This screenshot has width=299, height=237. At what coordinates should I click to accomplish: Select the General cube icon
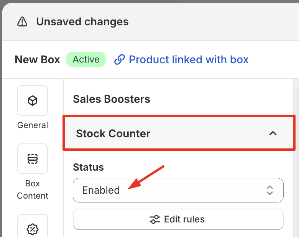(x=33, y=100)
